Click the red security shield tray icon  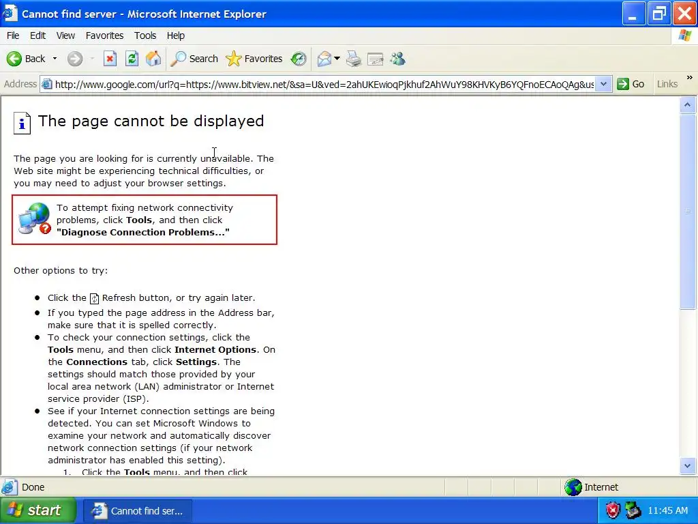coord(613,510)
